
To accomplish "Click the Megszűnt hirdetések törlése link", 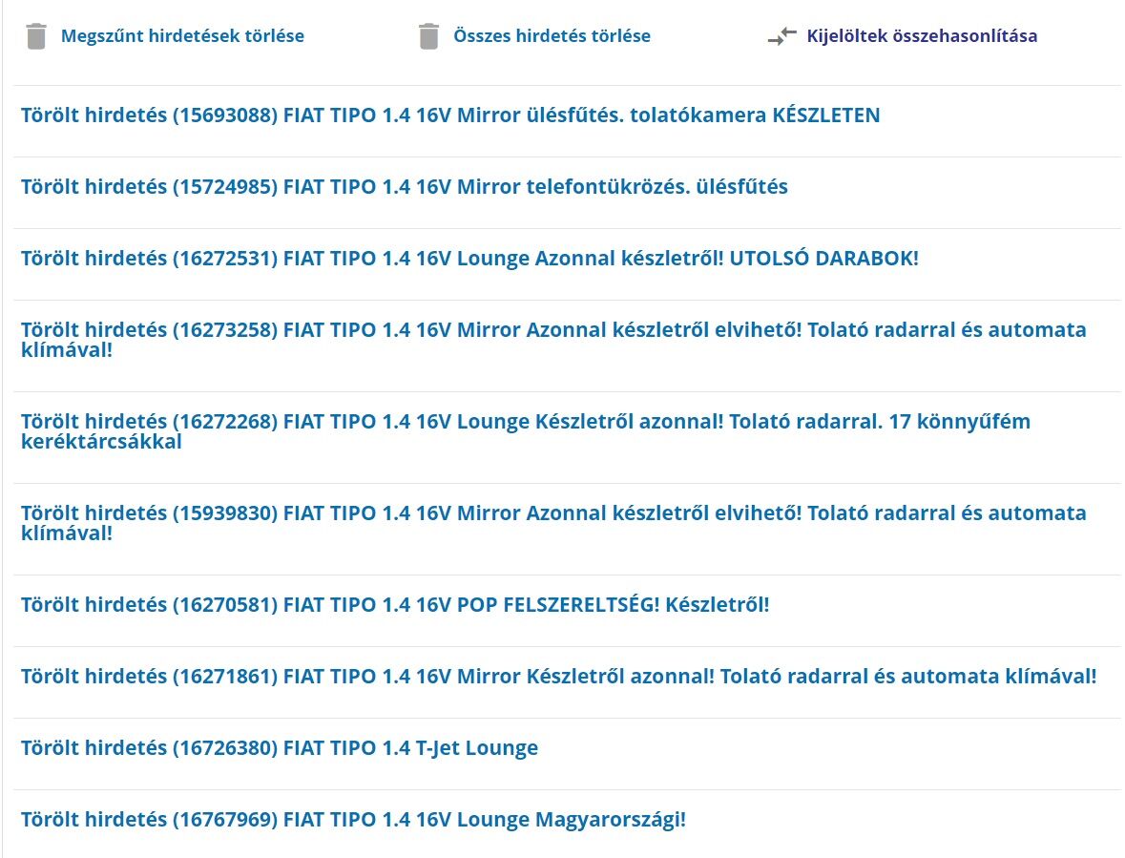I will click(182, 36).
